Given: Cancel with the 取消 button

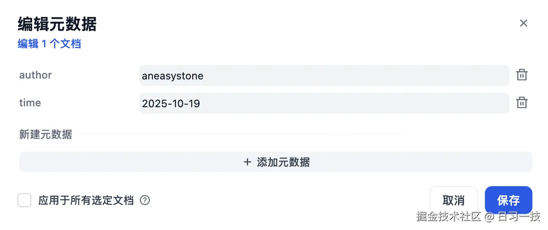Looking at the screenshot, I should click(453, 200).
